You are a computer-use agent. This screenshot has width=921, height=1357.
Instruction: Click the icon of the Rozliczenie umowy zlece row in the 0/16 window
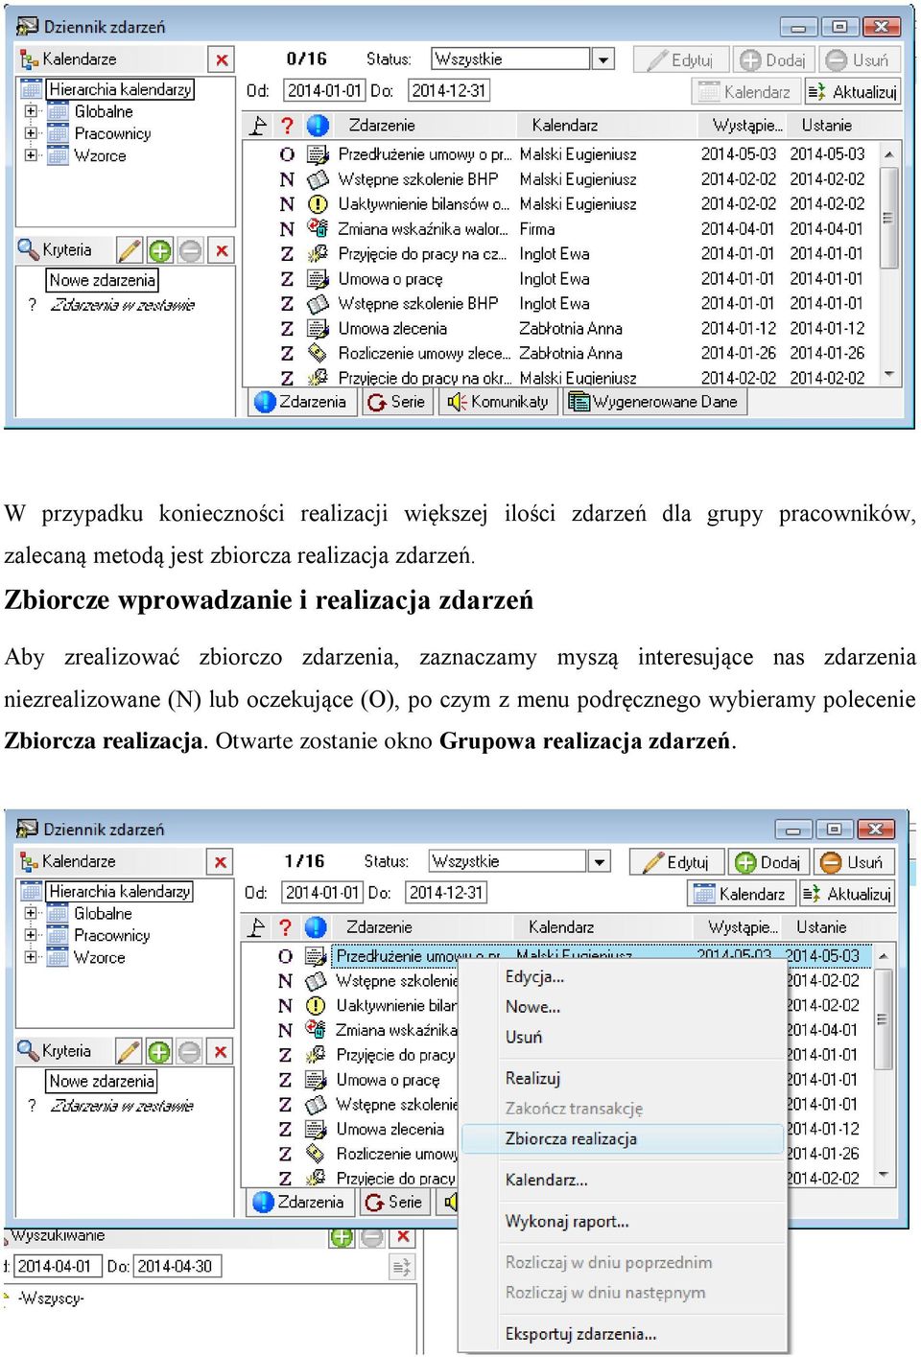pyautogui.click(x=318, y=353)
